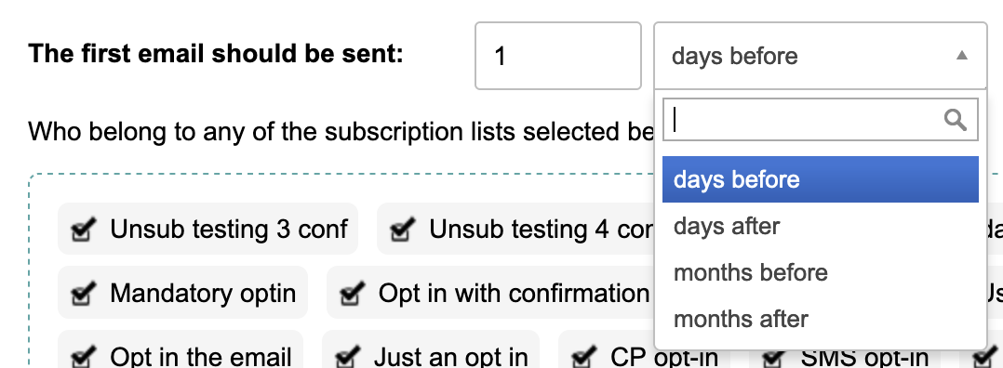This screenshot has width=1003, height=368.
Task: Click the 'Unsub testing 3 conf' label
Action: tap(228, 229)
